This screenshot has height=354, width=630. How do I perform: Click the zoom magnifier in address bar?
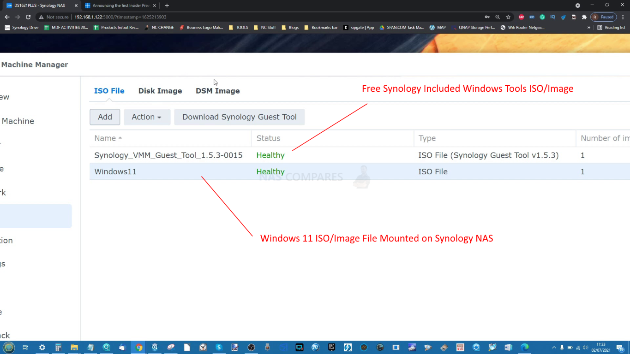point(498,17)
